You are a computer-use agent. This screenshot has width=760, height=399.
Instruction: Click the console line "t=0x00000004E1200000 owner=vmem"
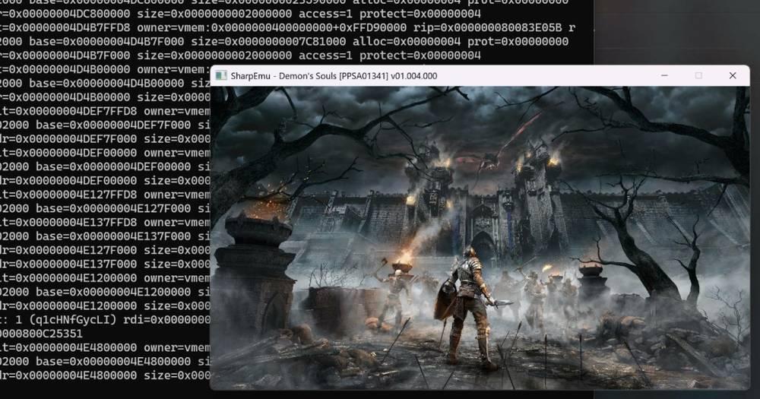105,278
